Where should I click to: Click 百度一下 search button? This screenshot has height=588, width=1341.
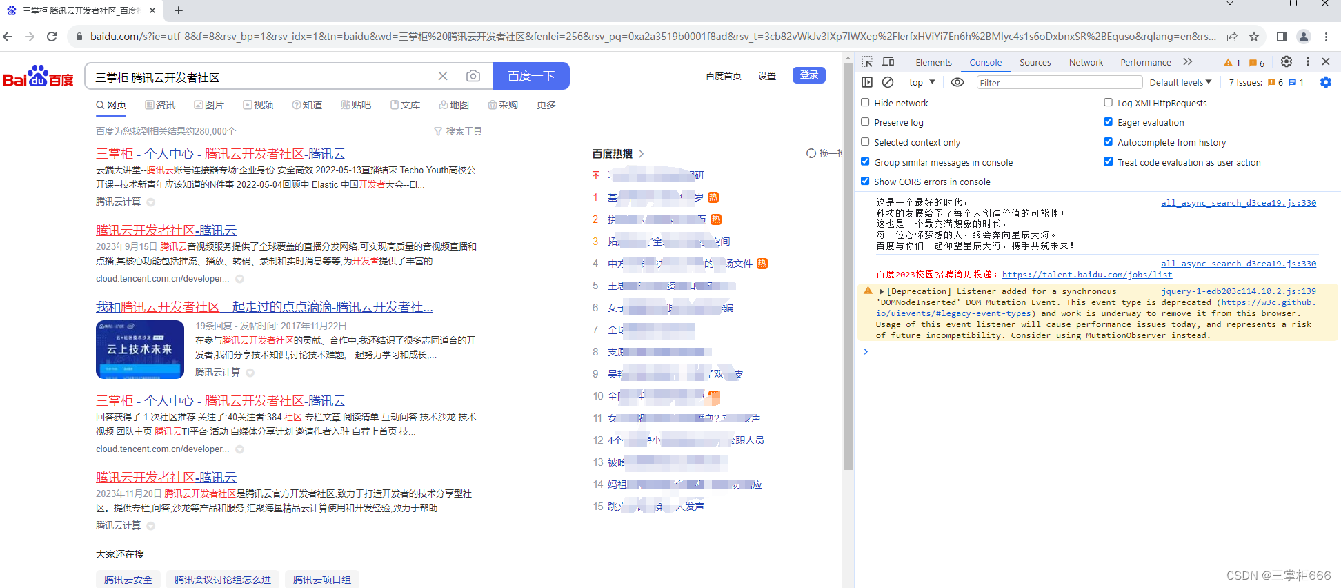pos(531,76)
